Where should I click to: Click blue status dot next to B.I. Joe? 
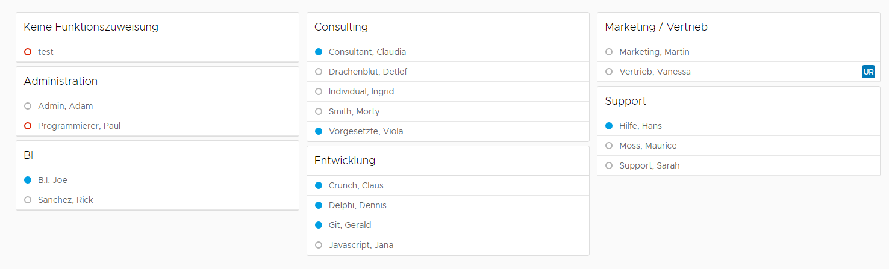tap(28, 181)
